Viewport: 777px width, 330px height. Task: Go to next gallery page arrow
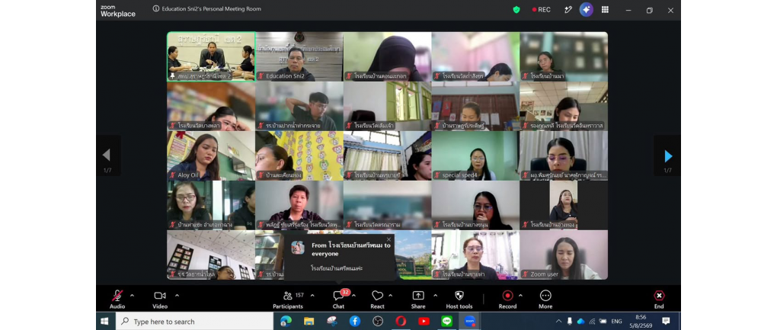668,156
